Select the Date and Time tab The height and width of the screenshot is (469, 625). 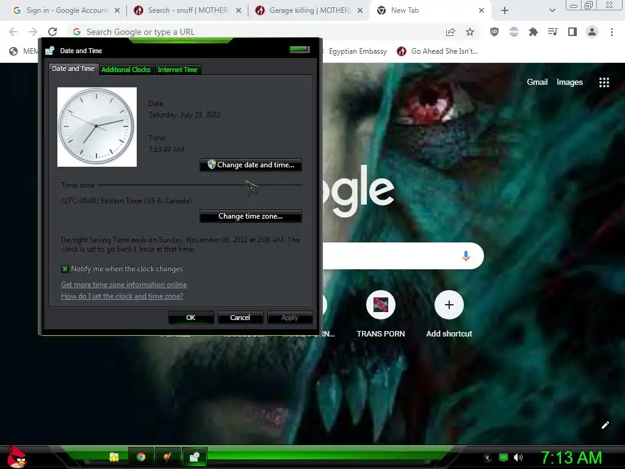pos(73,68)
